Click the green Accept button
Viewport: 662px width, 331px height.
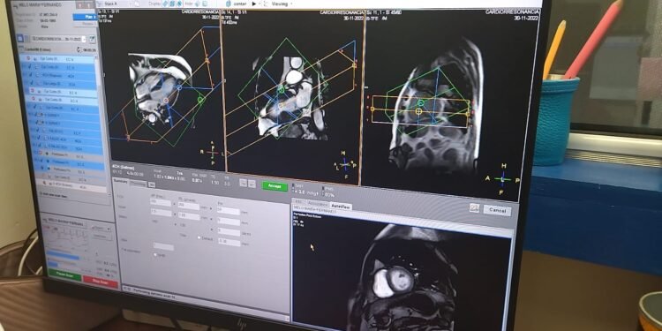[x=275, y=186]
